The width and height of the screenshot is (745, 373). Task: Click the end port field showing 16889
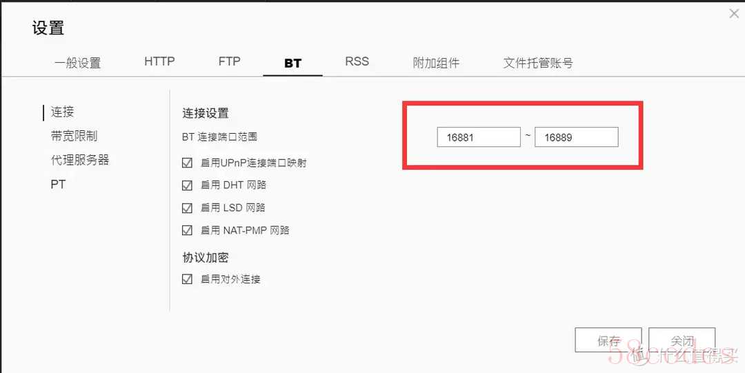[576, 137]
